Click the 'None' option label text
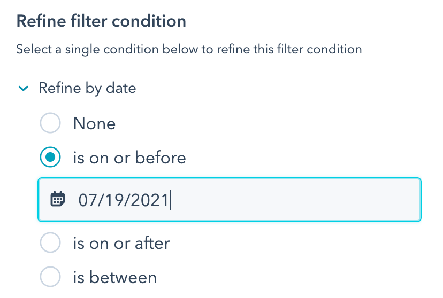The width and height of the screenshot is (443, 298). tap(94, 124)
